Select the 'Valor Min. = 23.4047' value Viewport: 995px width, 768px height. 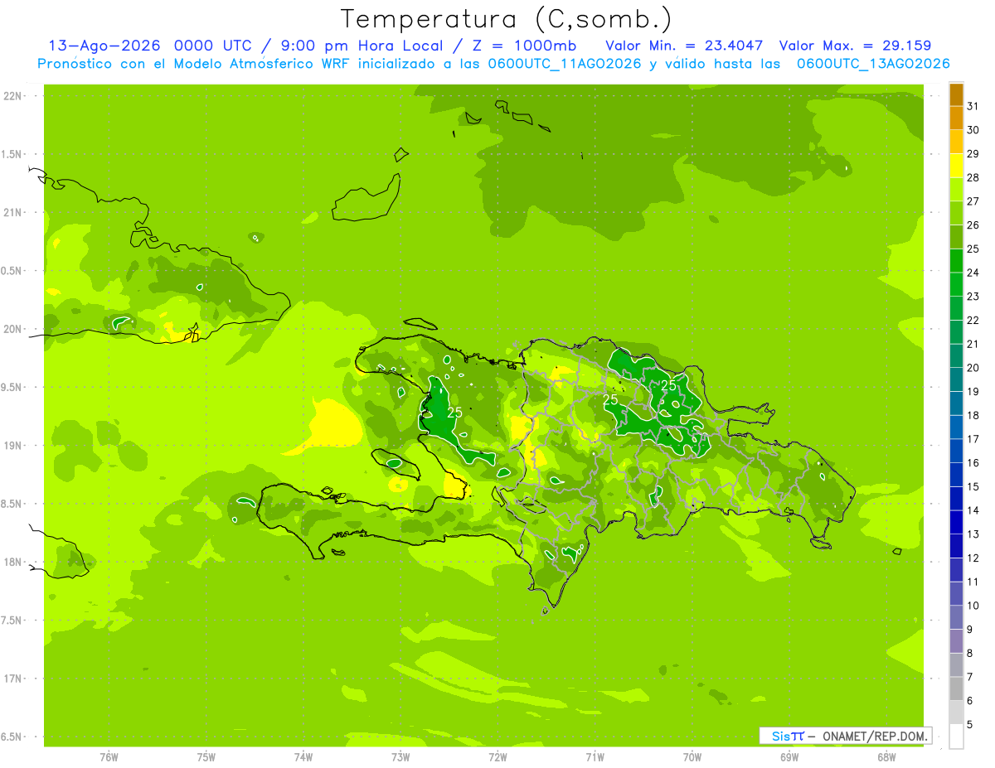[684, 46]
